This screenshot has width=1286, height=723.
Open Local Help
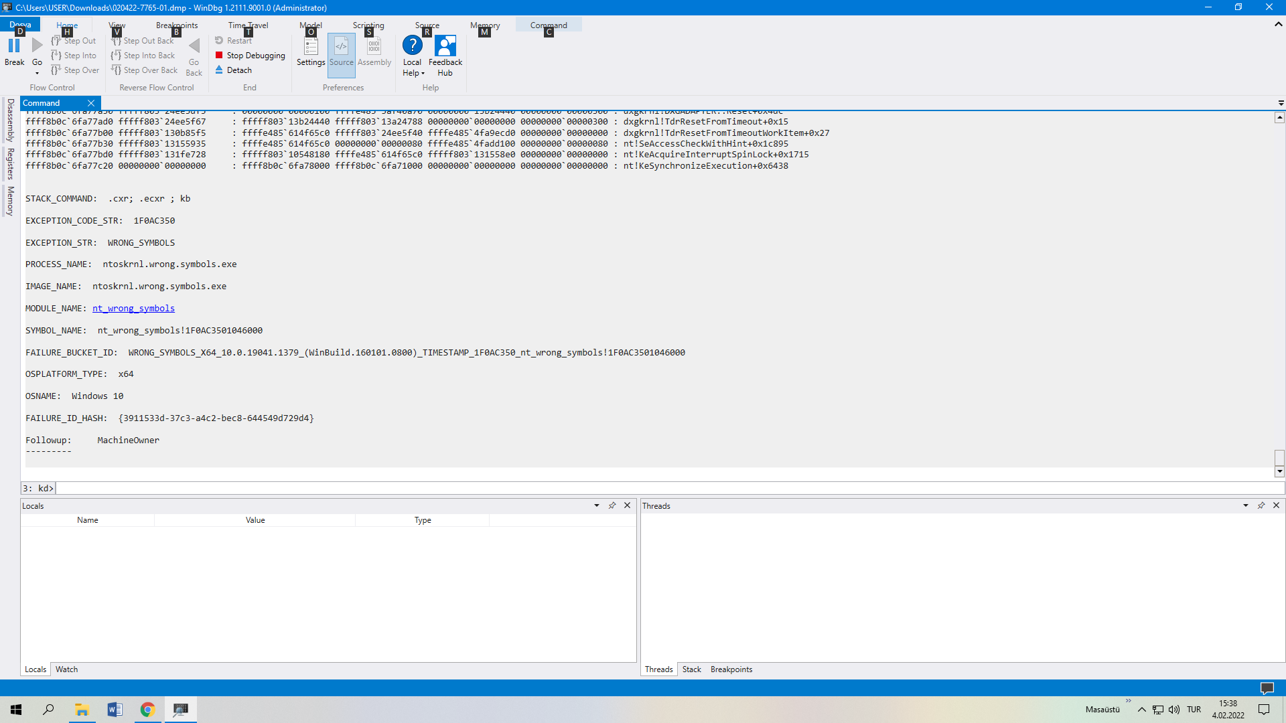413,46
